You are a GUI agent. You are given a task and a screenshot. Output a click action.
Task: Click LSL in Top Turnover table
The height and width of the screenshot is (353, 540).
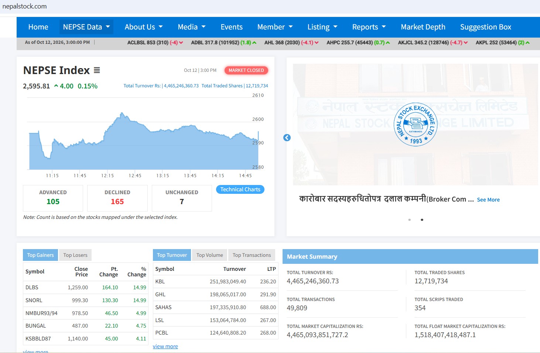[x=160, y=320]
